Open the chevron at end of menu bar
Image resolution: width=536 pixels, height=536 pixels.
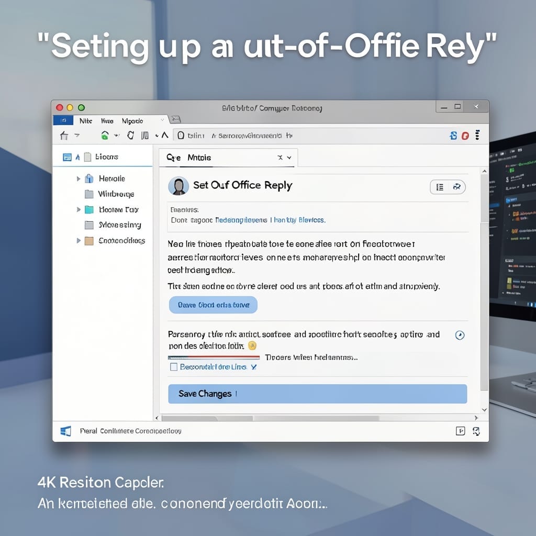162,120
